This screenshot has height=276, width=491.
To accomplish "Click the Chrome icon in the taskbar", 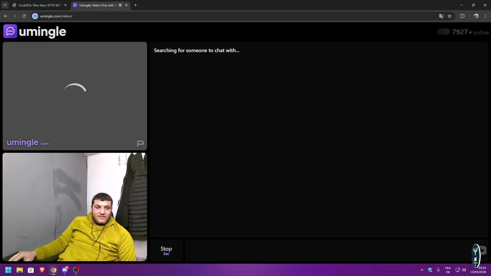I will (x=53, y=270).
